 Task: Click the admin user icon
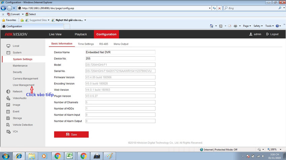click(251, 34)
